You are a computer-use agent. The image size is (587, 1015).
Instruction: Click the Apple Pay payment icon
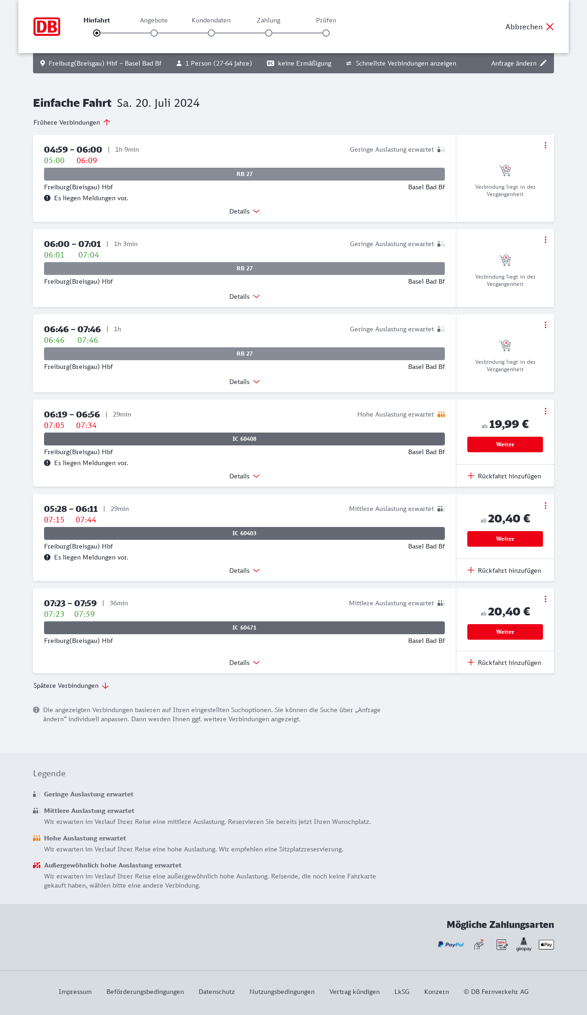point(546,944)
